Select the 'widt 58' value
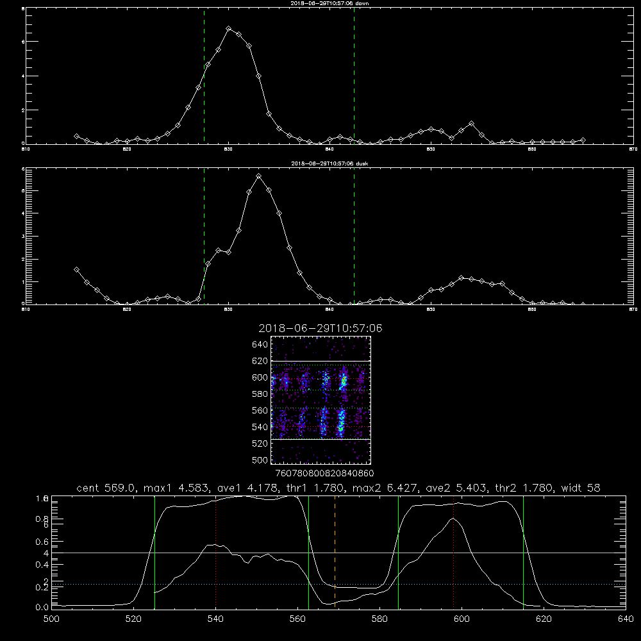 pos(581,488)
